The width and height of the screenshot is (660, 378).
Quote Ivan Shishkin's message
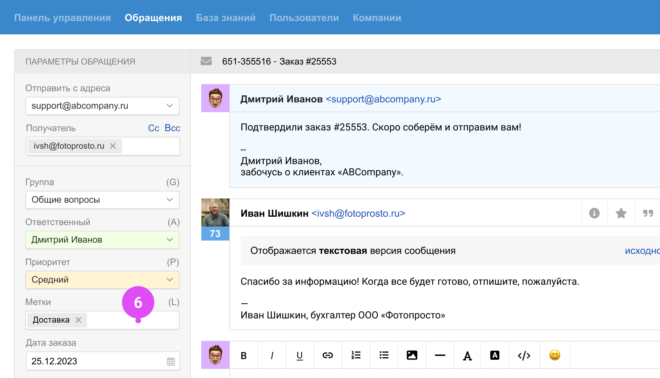point(648,213)
